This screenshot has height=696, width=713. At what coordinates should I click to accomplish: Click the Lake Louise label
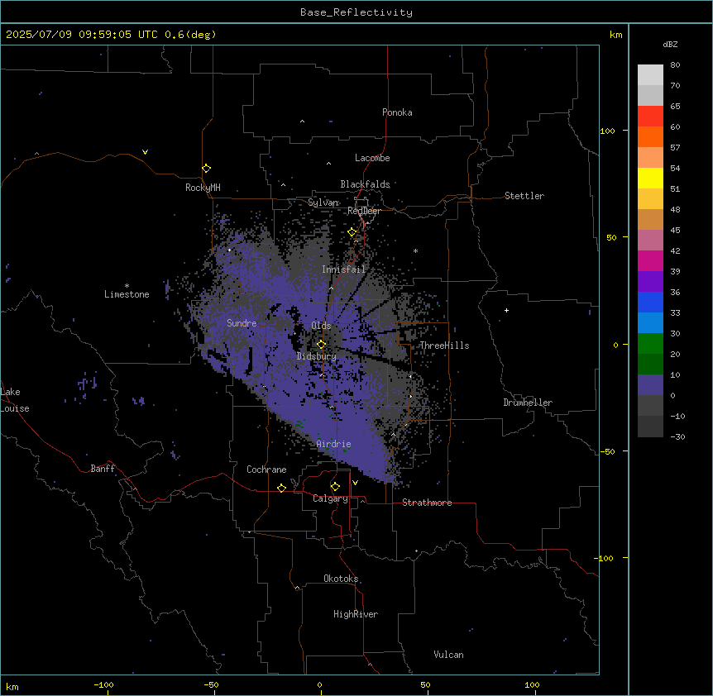point(15,400)
